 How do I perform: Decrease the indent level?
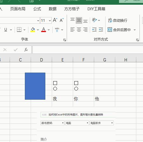click(x=94, y=29)
